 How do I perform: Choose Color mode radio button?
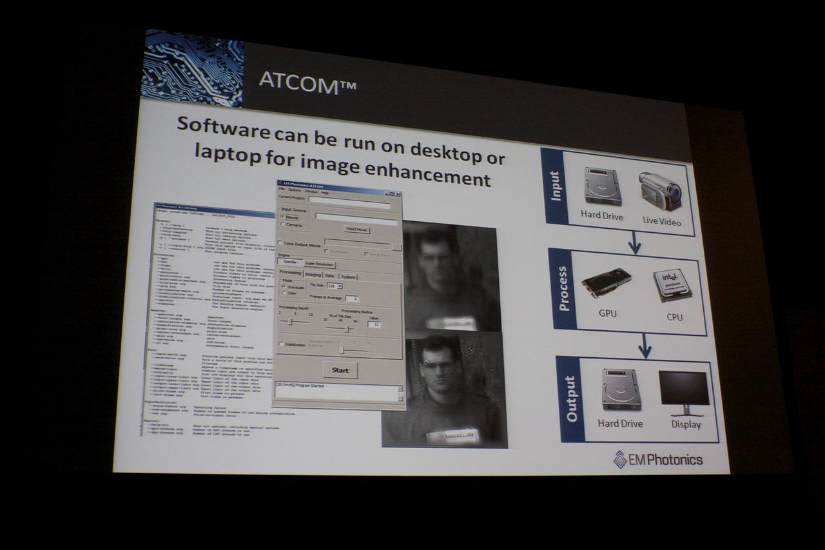[284, 293]
